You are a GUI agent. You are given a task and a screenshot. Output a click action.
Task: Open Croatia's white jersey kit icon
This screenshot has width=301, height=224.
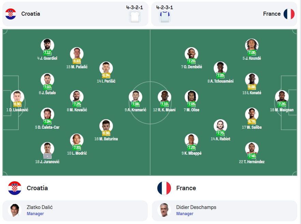pyautogui.click(x=135, y=17)
